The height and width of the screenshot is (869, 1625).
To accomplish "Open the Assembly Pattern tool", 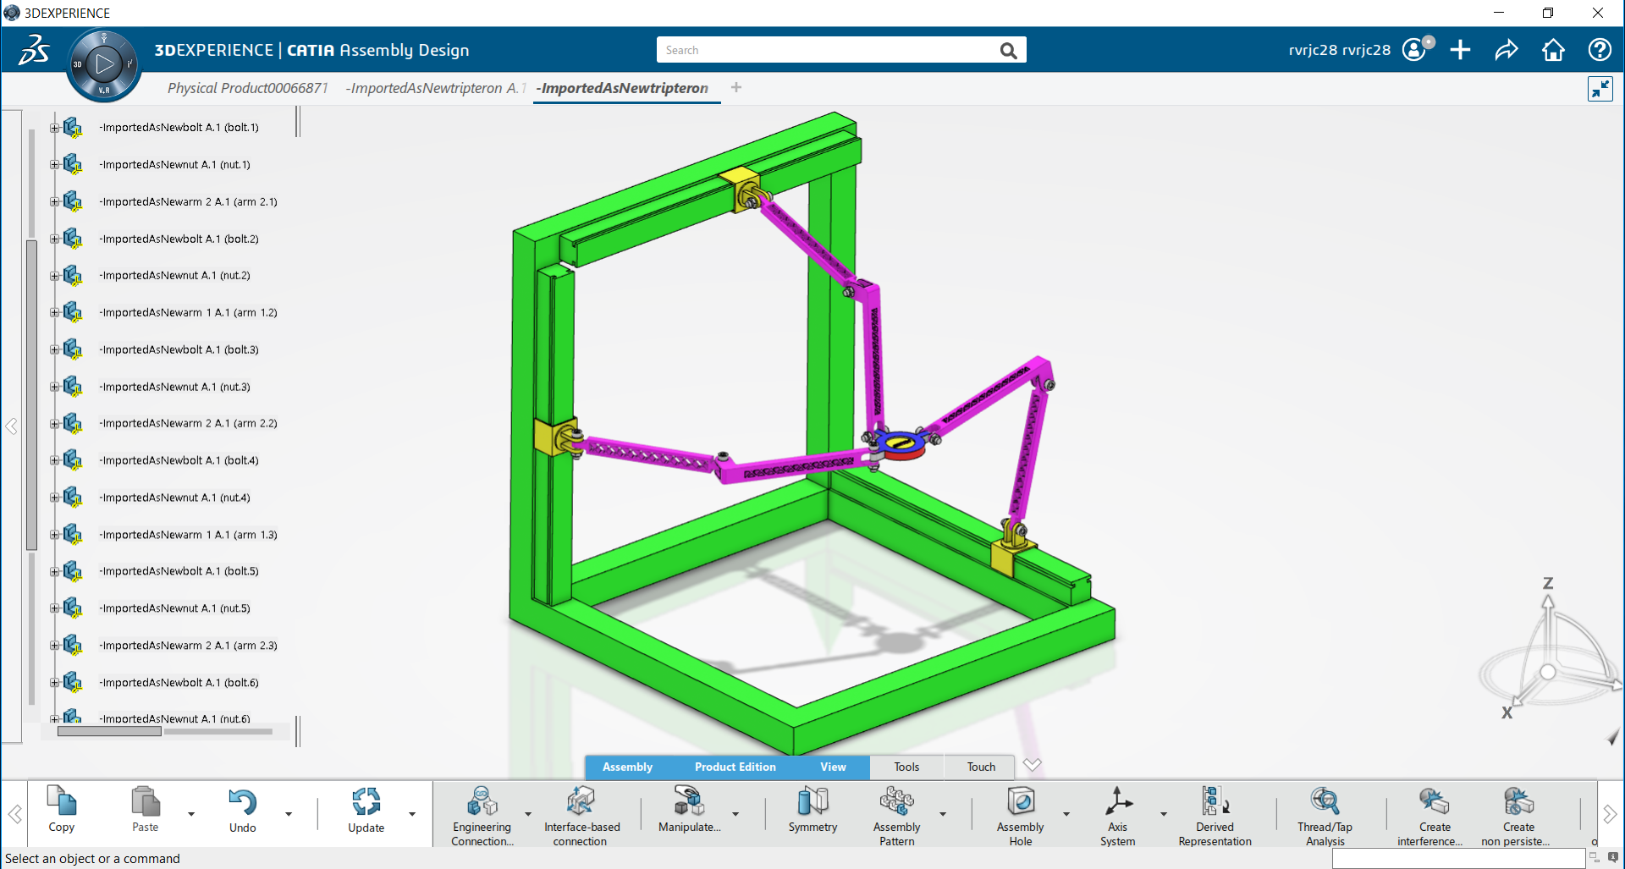I will (896, 800).
